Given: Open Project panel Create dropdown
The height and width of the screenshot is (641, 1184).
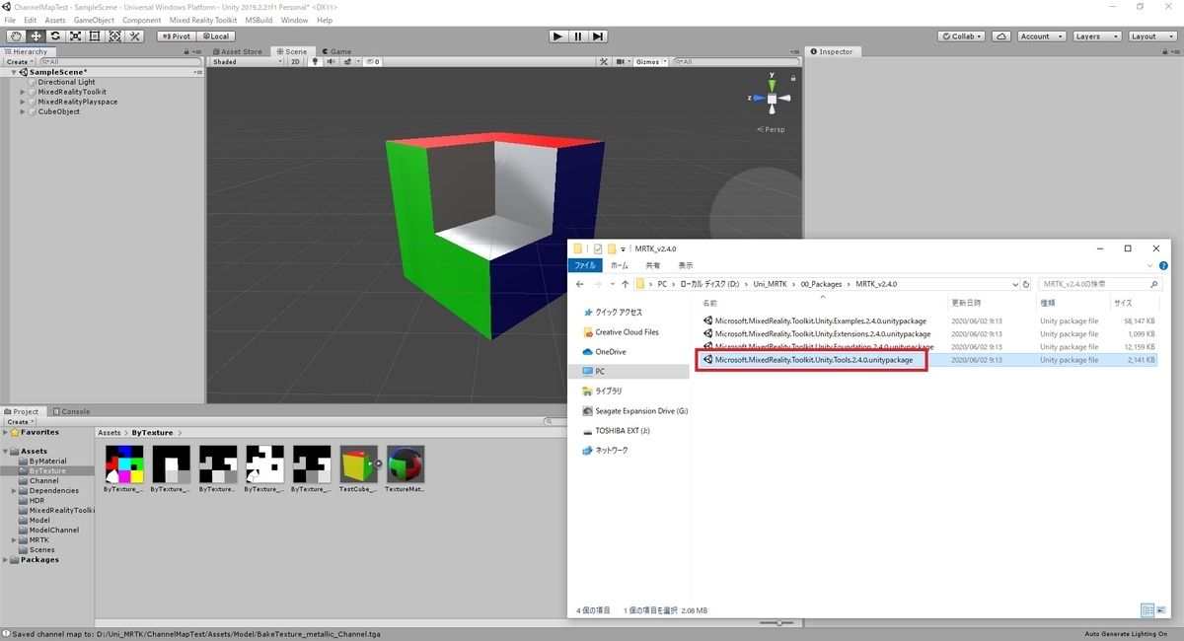Looking at the screenshot, I should (x=20, y=421).
